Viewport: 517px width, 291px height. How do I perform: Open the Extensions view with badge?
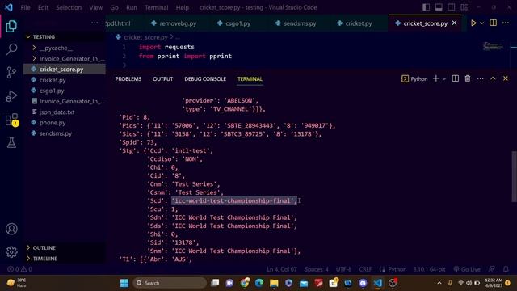point(11,120)
